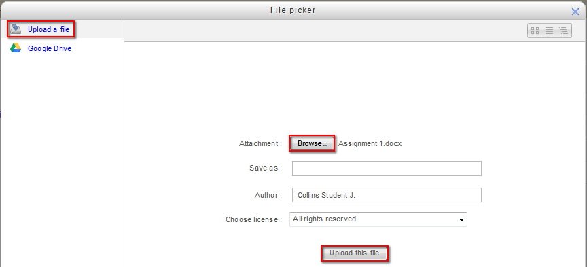Open the Google Drive repository link

click(50, 48)
